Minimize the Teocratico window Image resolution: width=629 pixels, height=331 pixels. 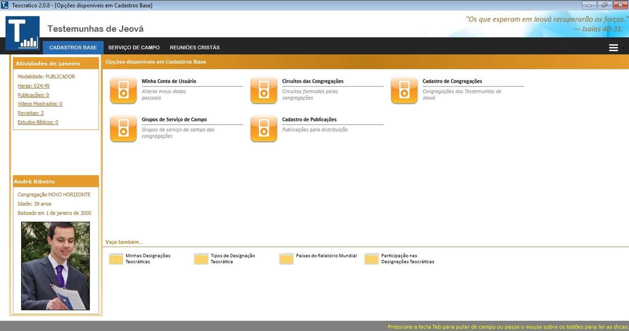(x=589, y=5)
